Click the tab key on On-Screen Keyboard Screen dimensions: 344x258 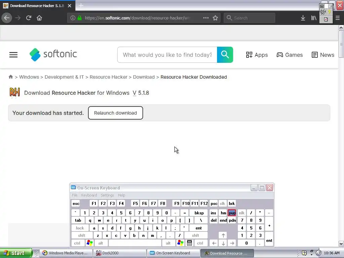pyautogui.click(x=78, y=220)
